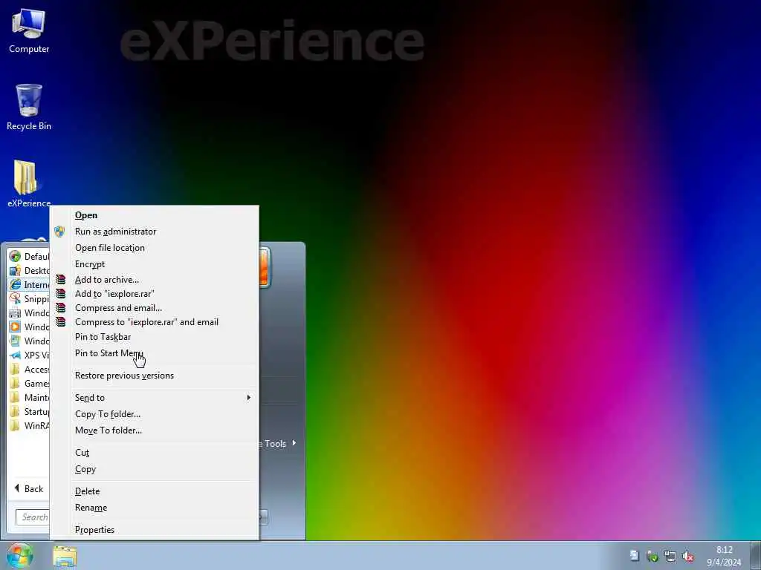Screen dimensions: 761x570
Task: Choose Rename from the context menu
Action: pyautogui.click(x=91, y=508)
